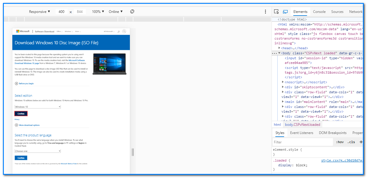Toggle the :hov element state button
The width and height of the screenshot is (367, 178).
(340, 142)
